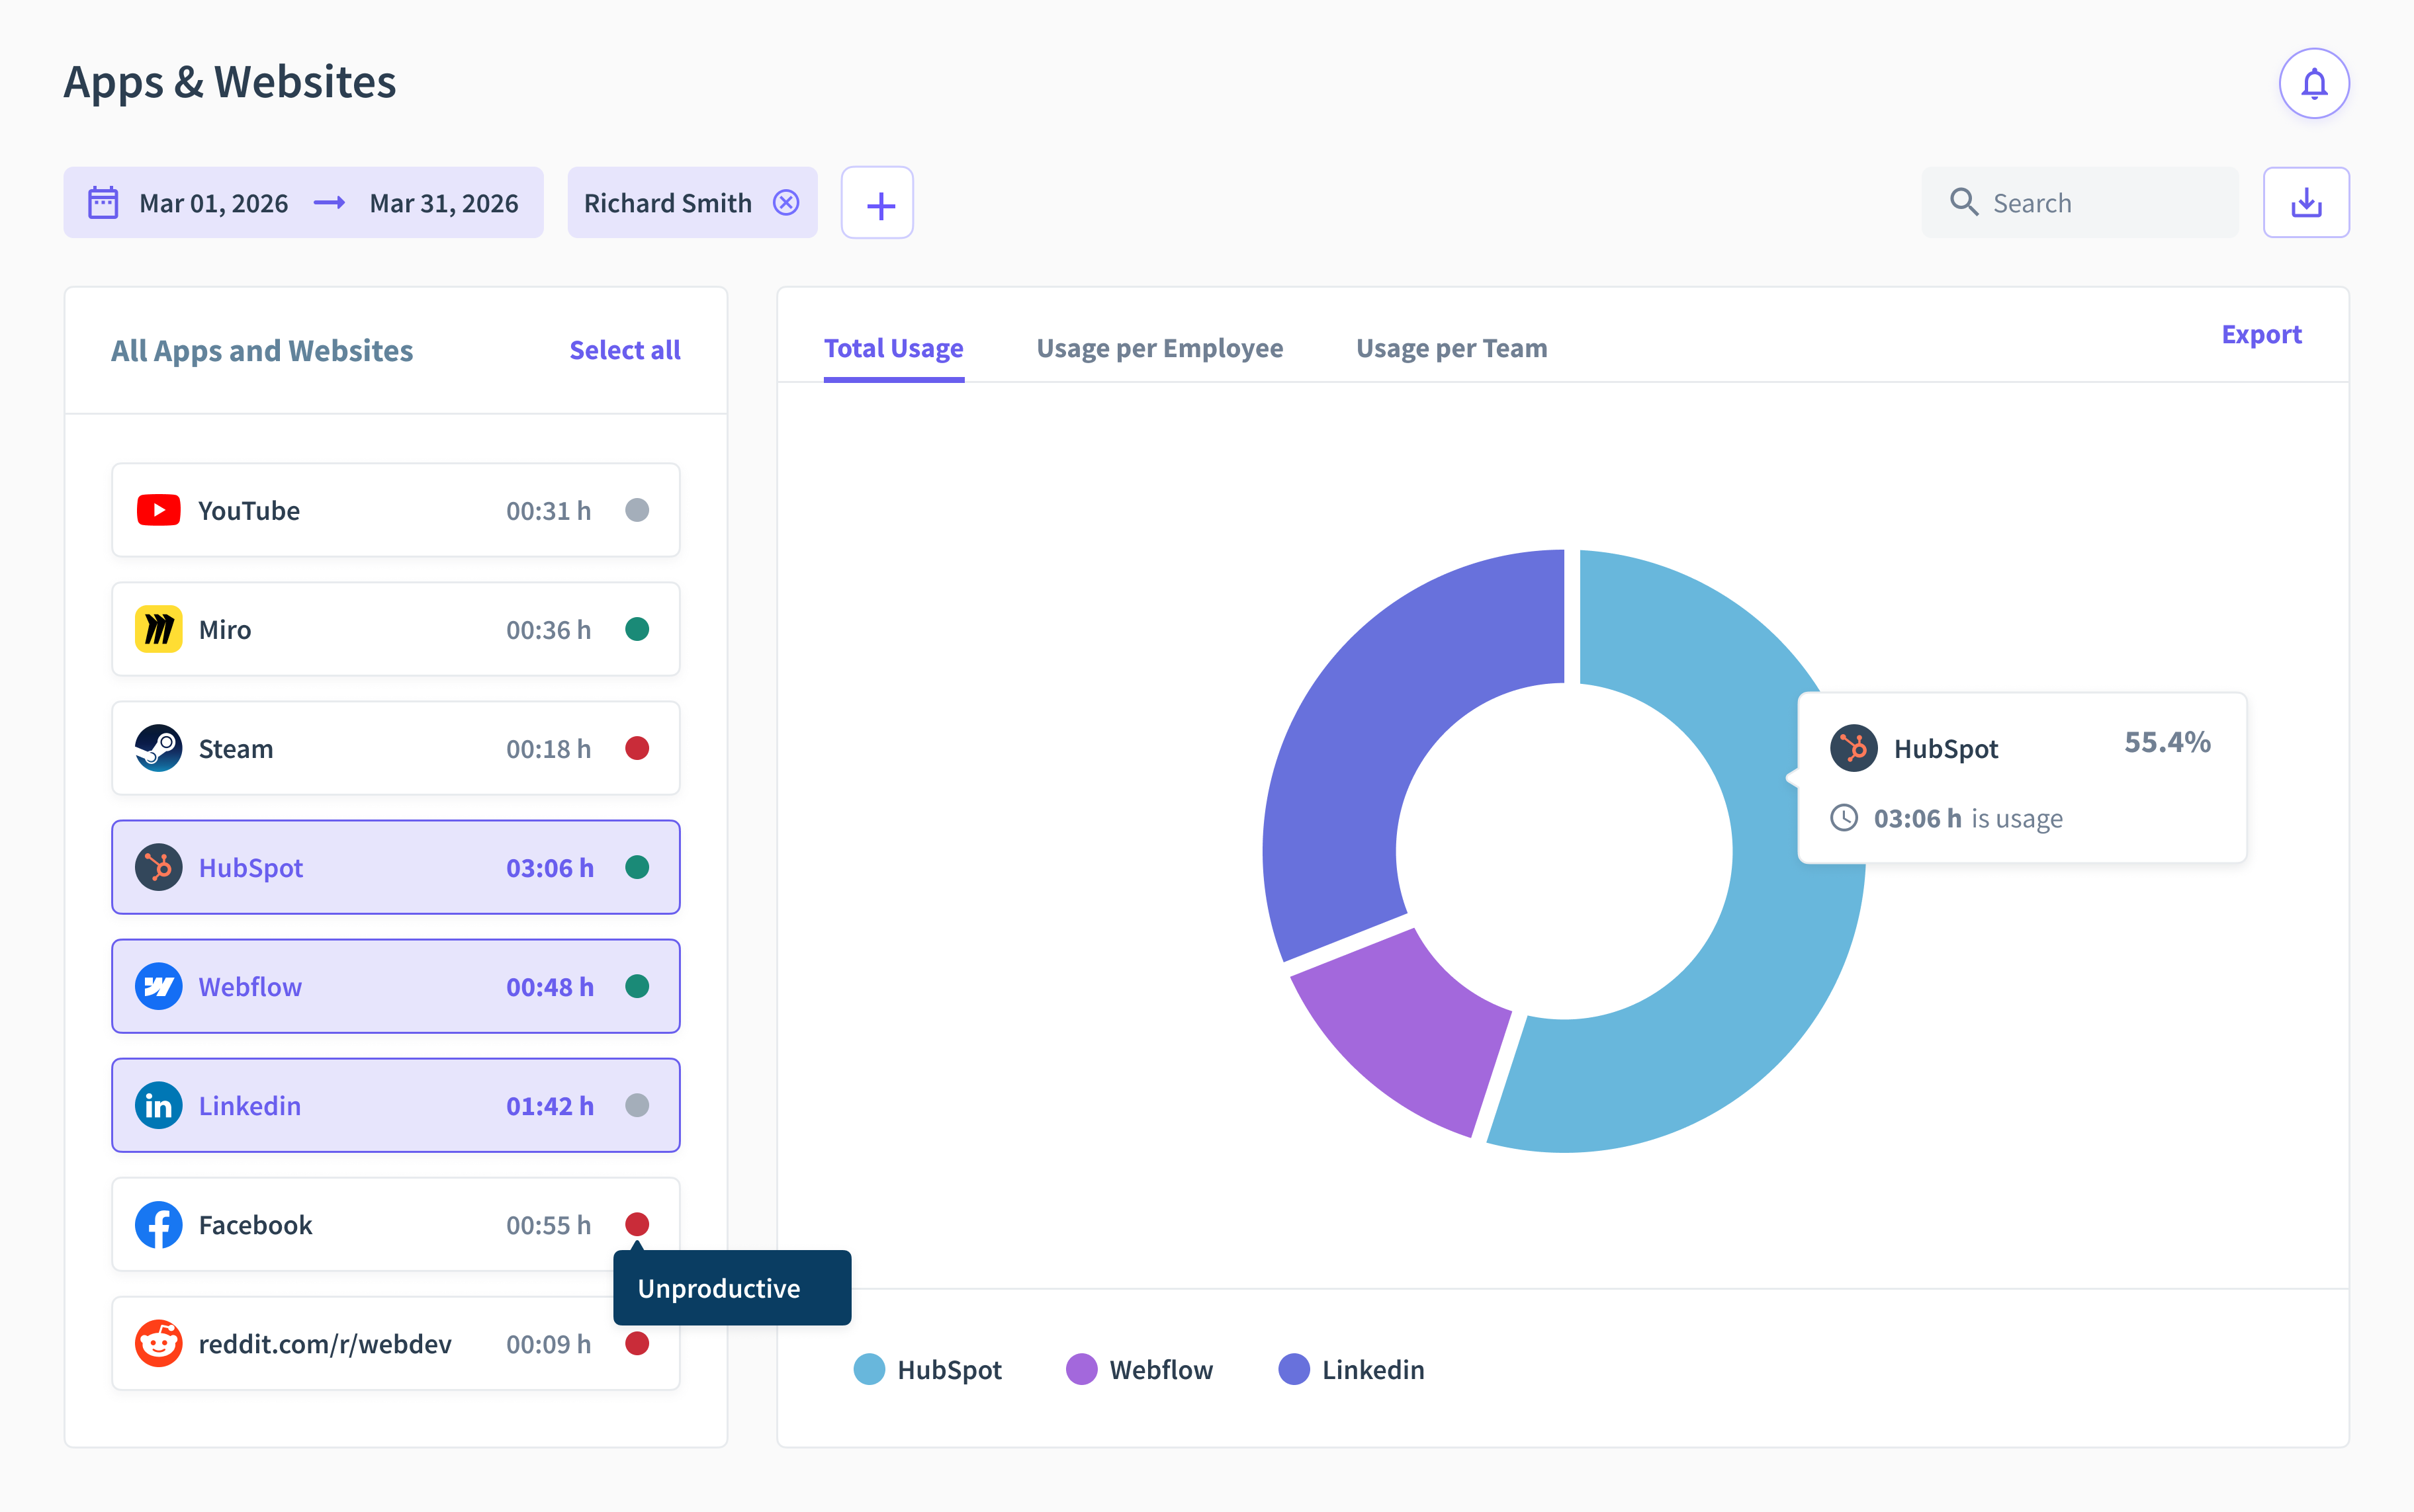Add a filter with the plus button
The image size is (2414, 1512).
[x=877, y=203]
